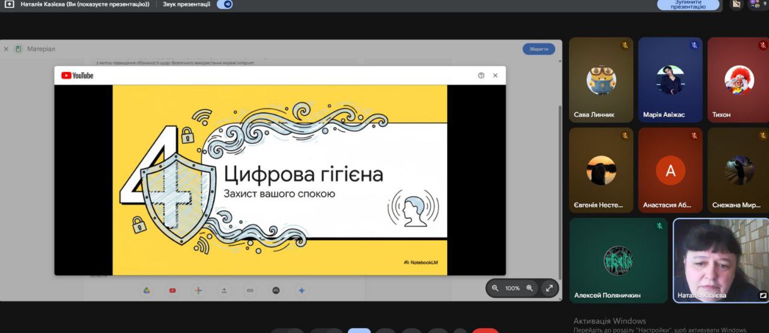Click the upload file icon
The height and width of the screenshot is (333, 769).
coord(224,290)
